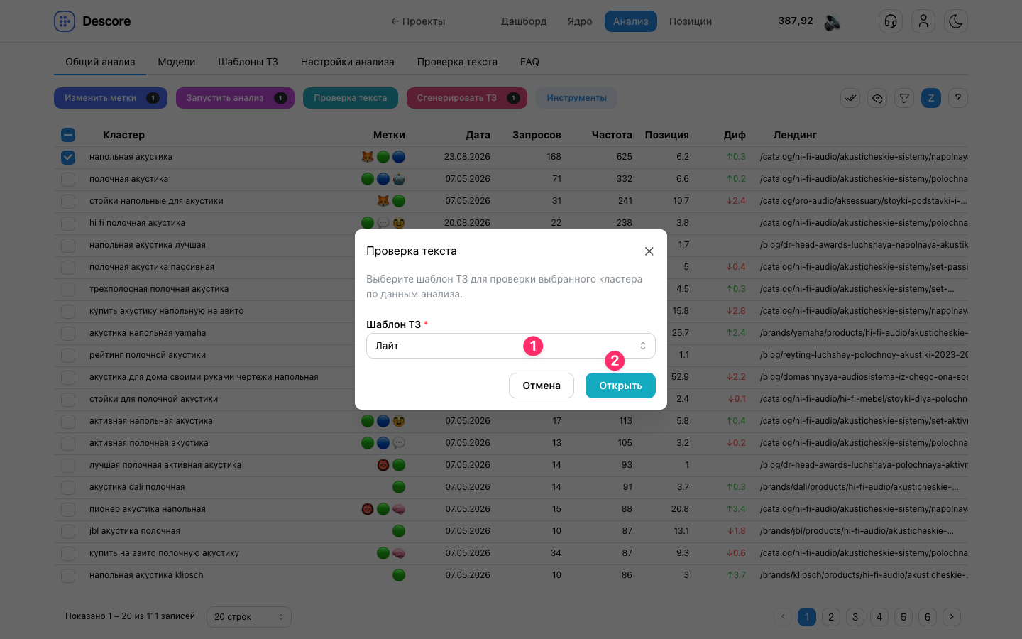The image size is (1022, 639).
Task: Open the user profile icon
Action: click(923, 21)
